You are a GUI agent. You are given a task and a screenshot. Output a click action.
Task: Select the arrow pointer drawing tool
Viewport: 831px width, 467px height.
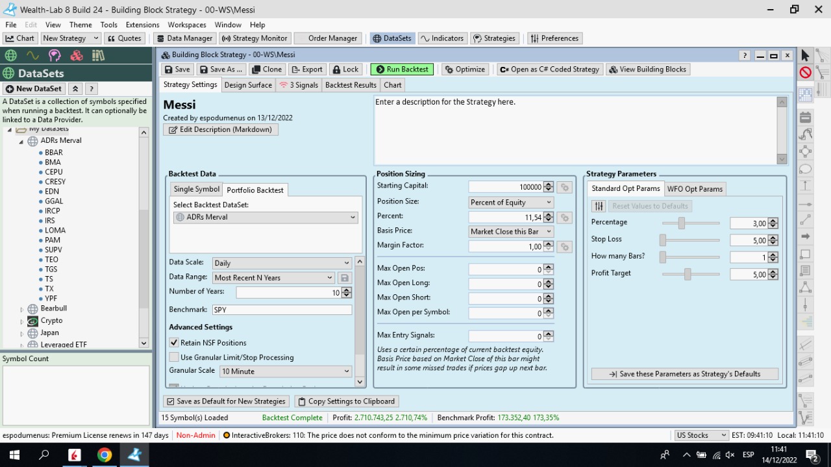coord(805,56)
